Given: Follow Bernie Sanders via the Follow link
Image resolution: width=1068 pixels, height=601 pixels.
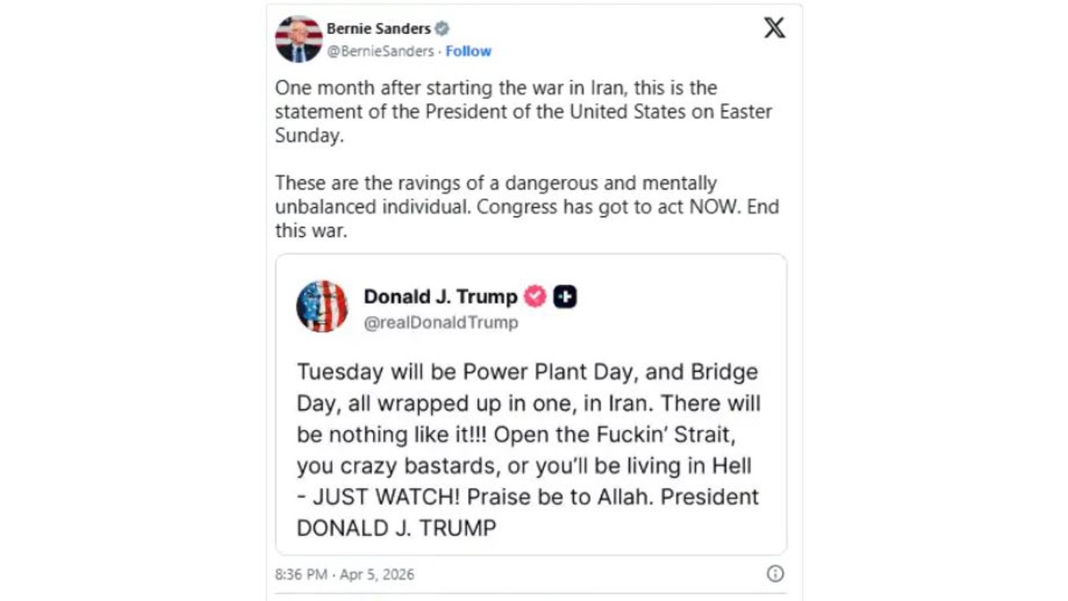Looking at the screenshot, I should 469,52.
